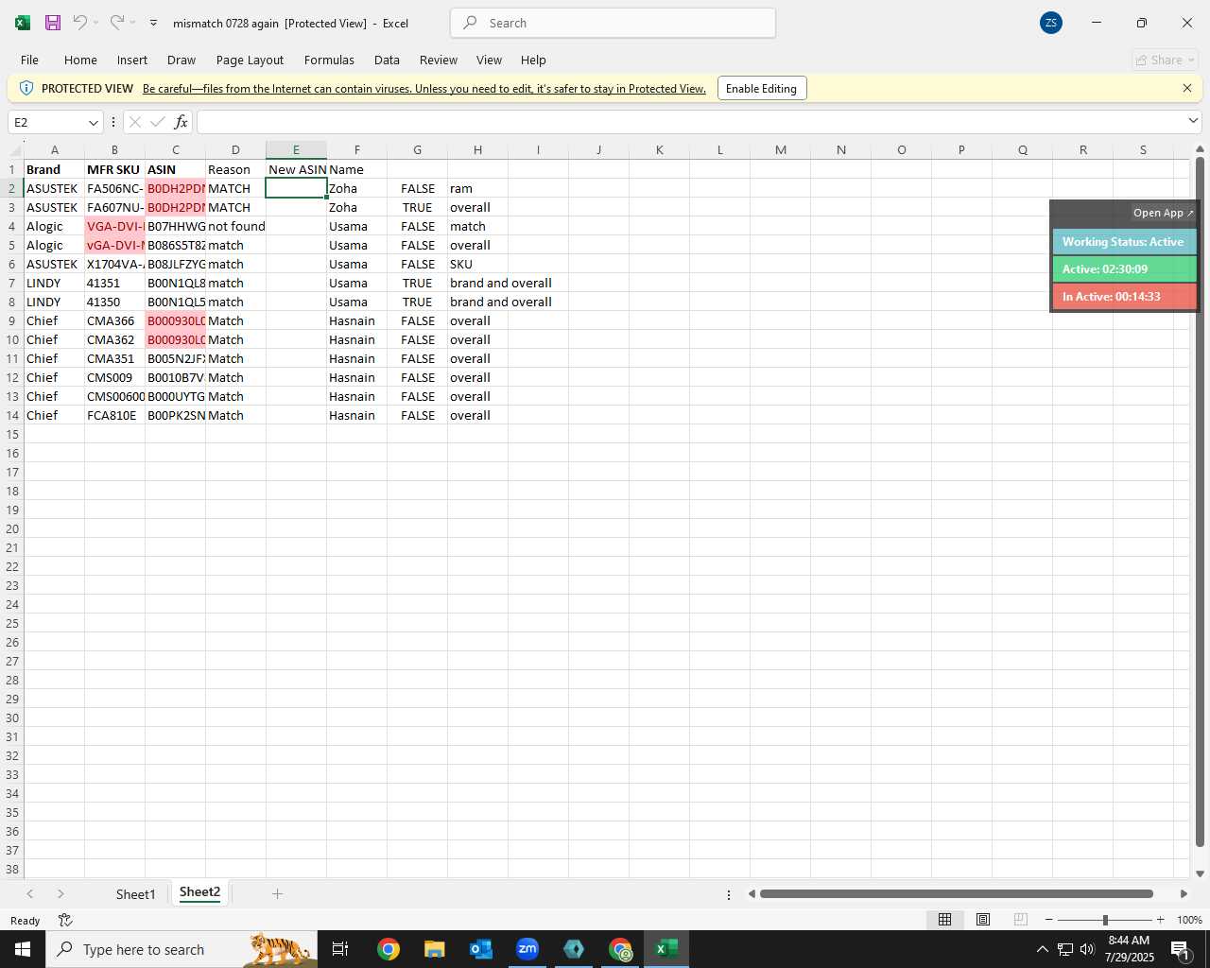Click the Redo arrow in Quick Access
This screenshot has height=968, width=1210.
116,23
